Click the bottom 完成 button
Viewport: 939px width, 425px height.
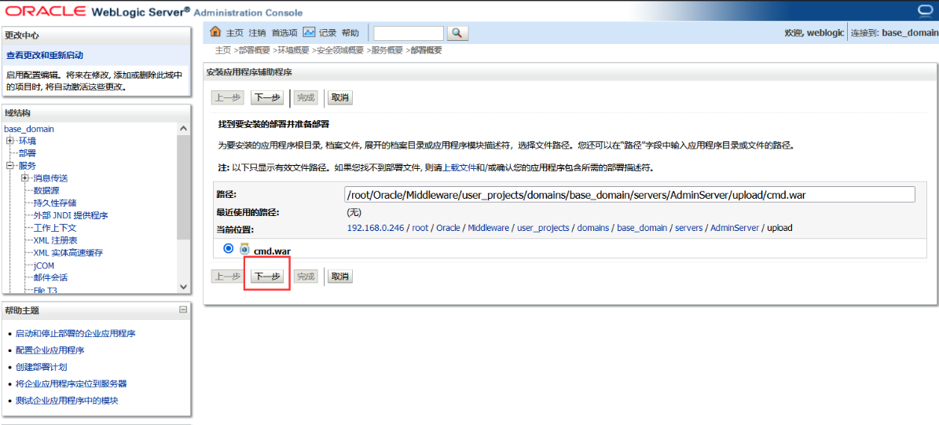coord(306,277)
